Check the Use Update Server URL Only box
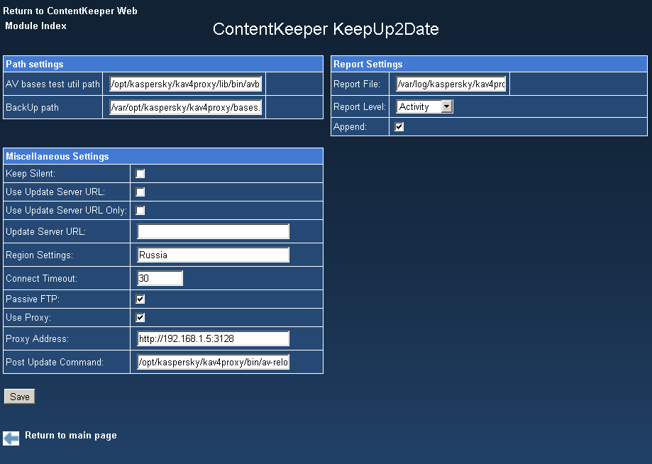The image size is (652, 464). pos(140,211)
